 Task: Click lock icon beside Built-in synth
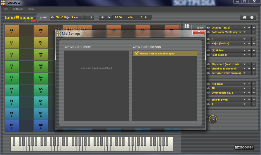208,100
